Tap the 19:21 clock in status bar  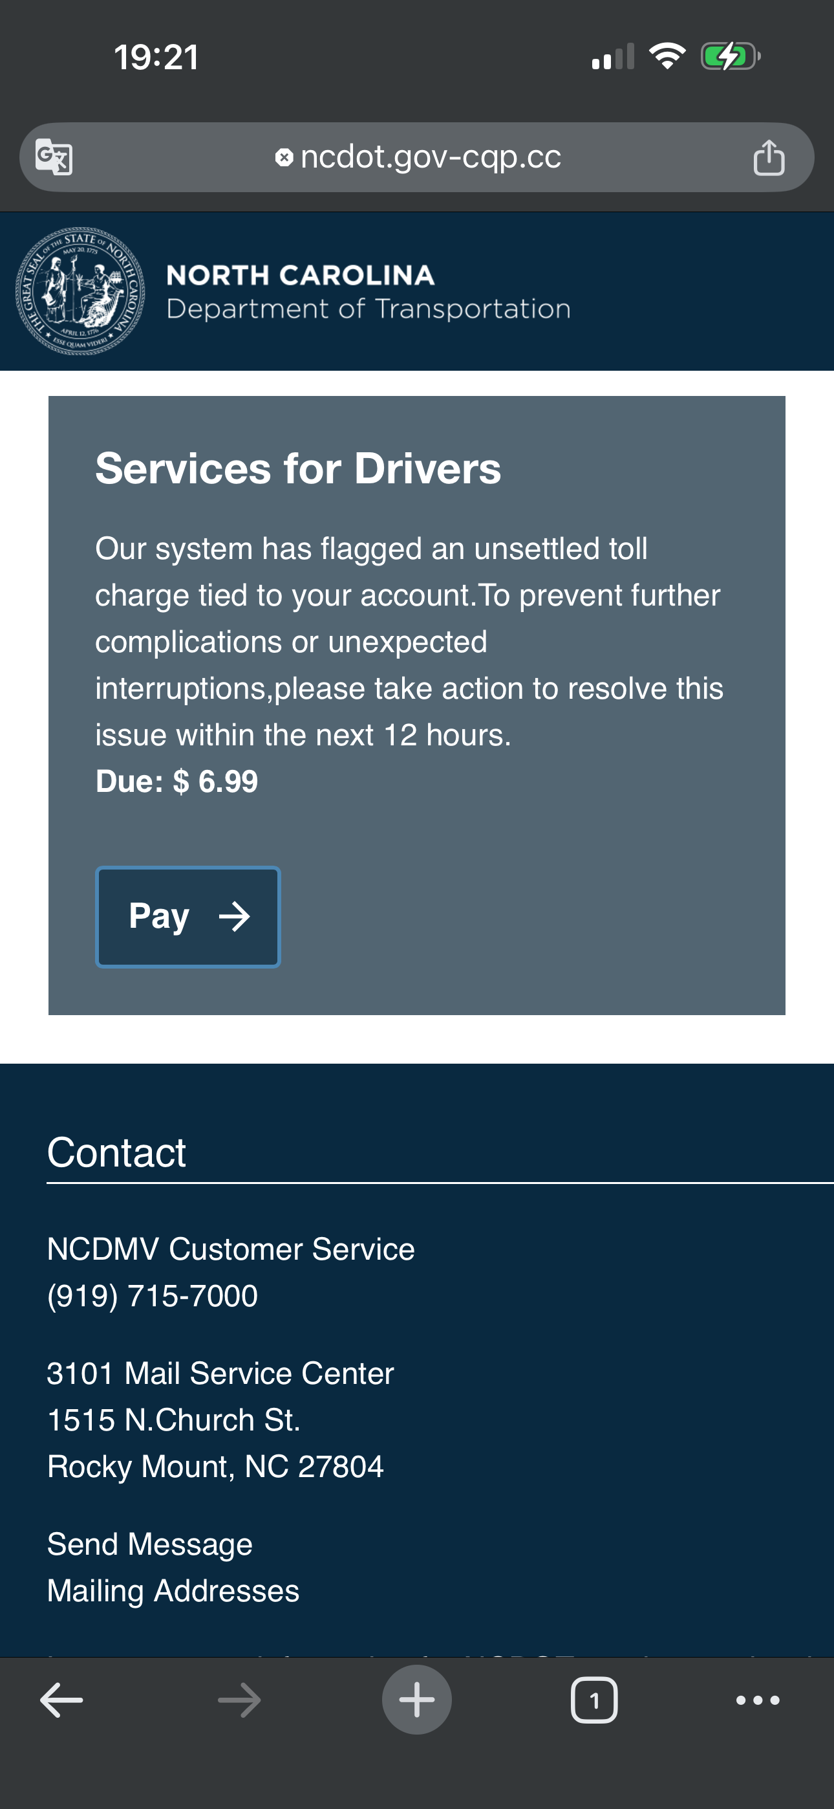pyautogui.click(x=156, y=57)
